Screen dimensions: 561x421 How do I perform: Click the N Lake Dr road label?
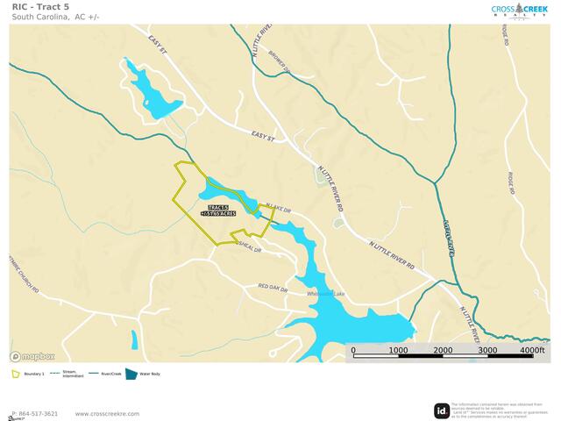[x=278, y=209]
